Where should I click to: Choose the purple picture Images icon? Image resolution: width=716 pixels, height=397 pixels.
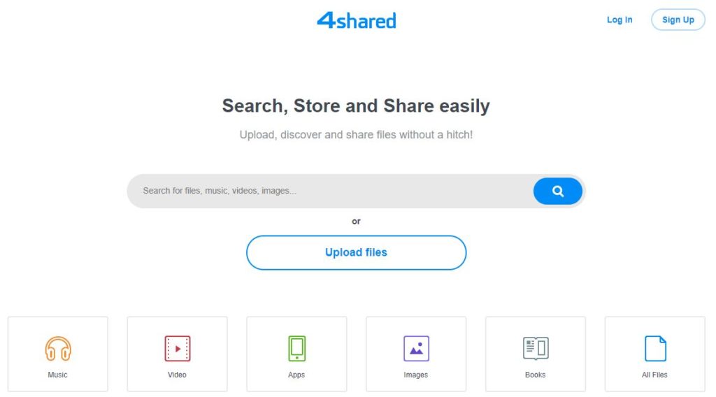click(416, 349)
